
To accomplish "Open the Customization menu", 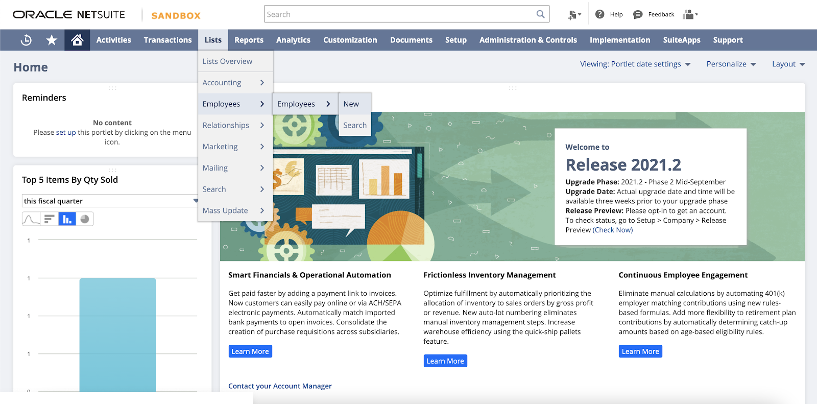I will tap(350, 40).
